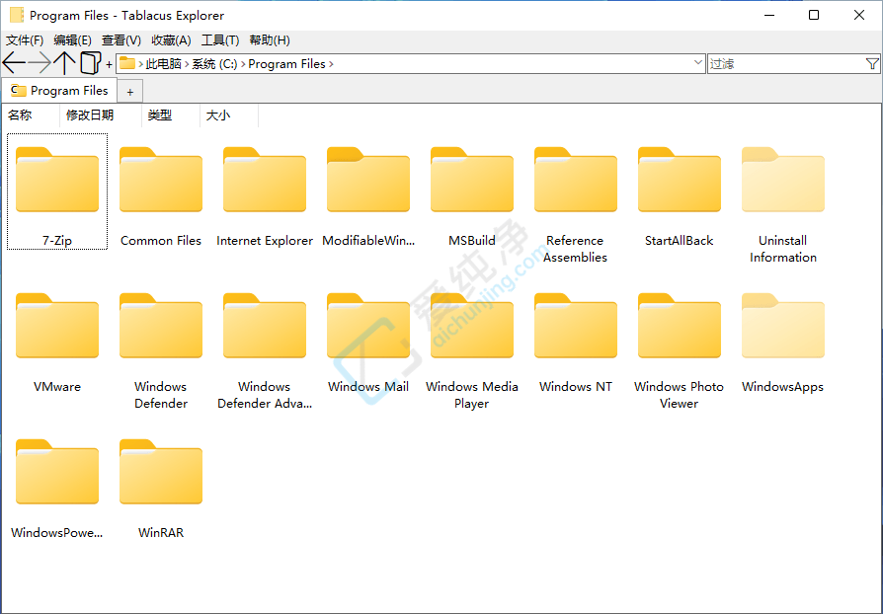This screenshot has height=614, width=883.
Task: Click 系统 (C:) in the breadcrumb
Action: click(x=214, y=64)
